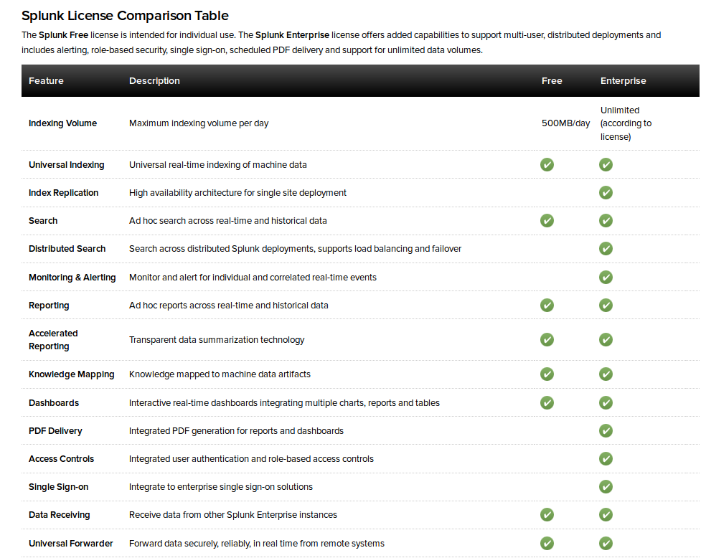Click Enterprise checkmark for Single Sign-on
This screenshot has width=706, height=558.
(x=606, y=486)
